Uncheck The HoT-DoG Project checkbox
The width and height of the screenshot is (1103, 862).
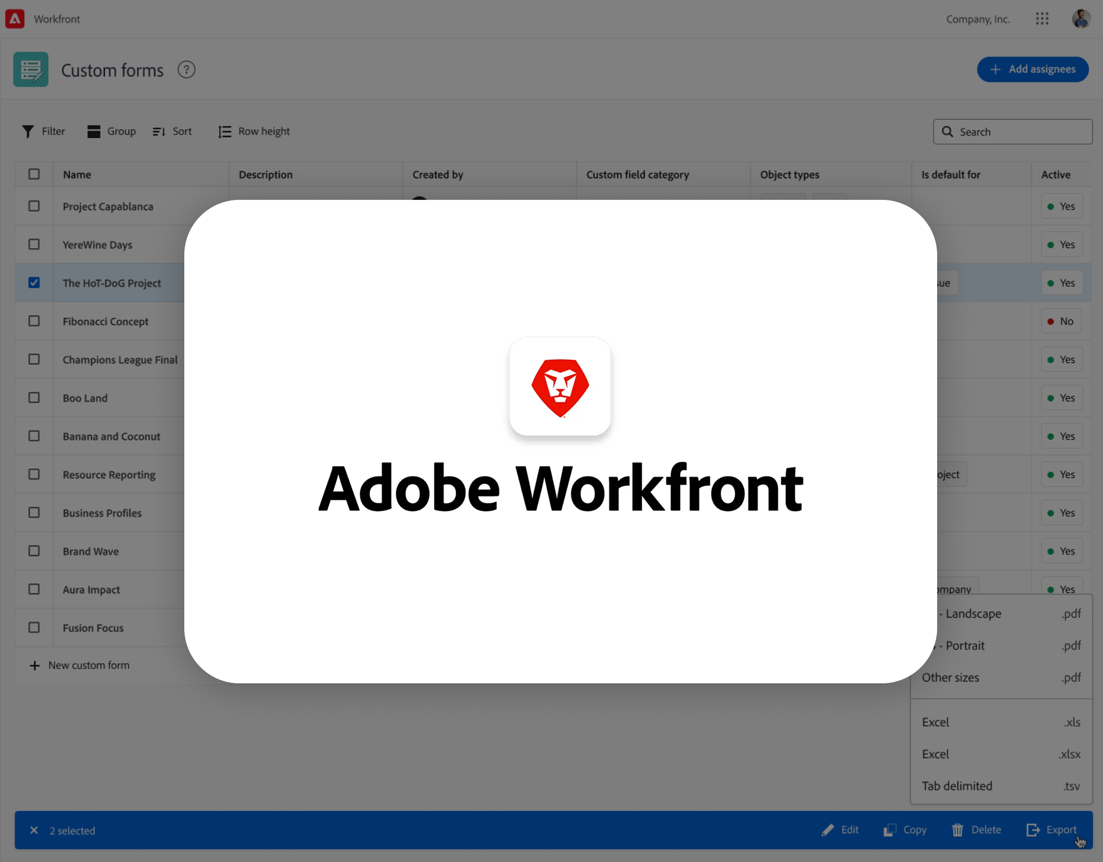click(x=34, y=283)
